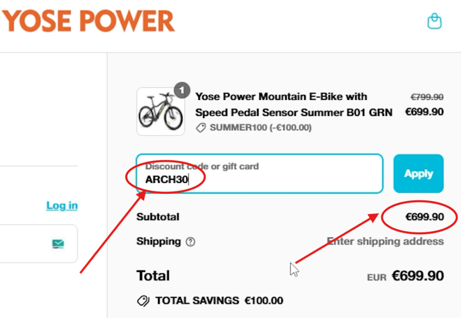
Task: Click the Enter shipping address text
Action: click(385, 241)
